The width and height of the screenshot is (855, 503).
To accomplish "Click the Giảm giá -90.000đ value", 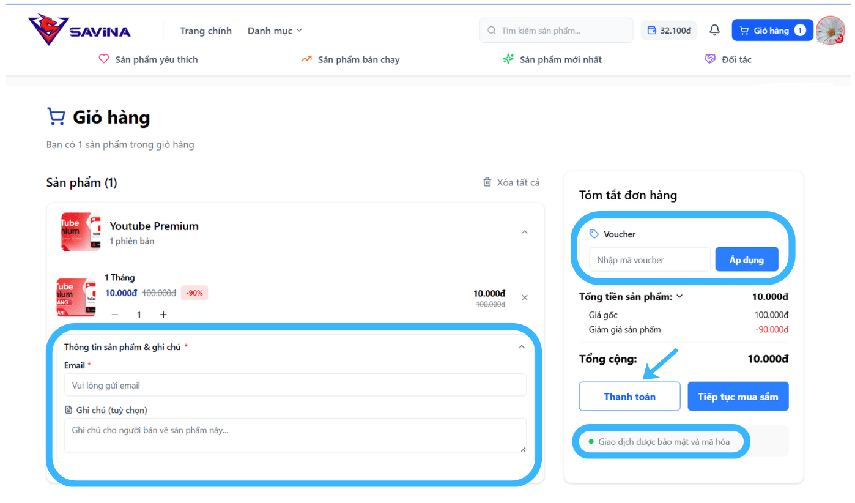I will click(x=771, y=330).
